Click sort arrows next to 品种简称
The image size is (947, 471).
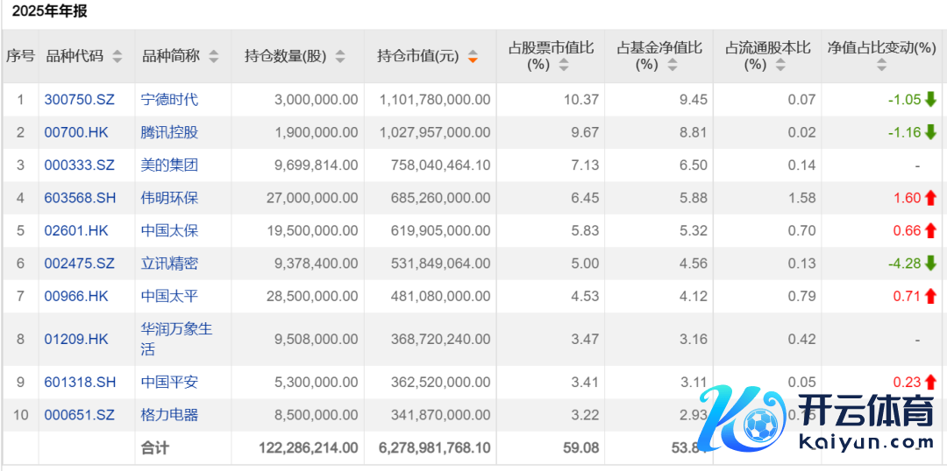tap(214, 57)
